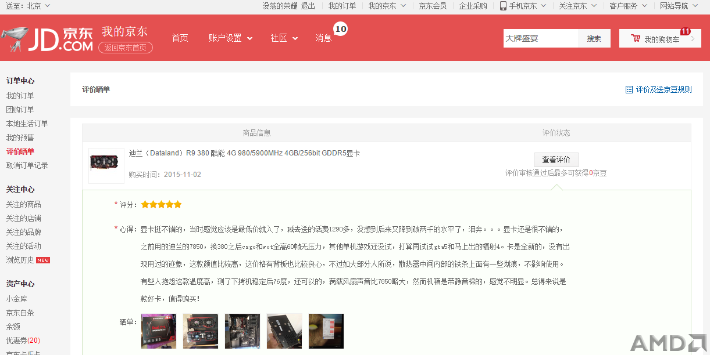Click the 订单中心 sidebar heading
This screenshot has height=355, width=710.
pos(20,81)
